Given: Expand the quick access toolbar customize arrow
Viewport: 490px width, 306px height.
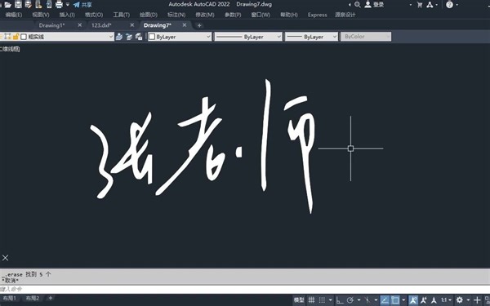Looking at the screenshot, I should pyautogui.click(x=68, y=5).
